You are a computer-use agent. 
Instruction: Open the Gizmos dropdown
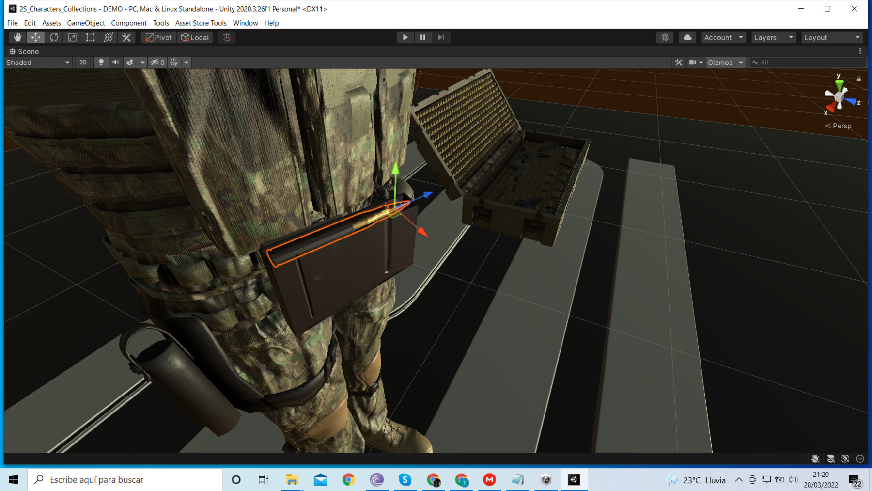(x=725, y=63)
